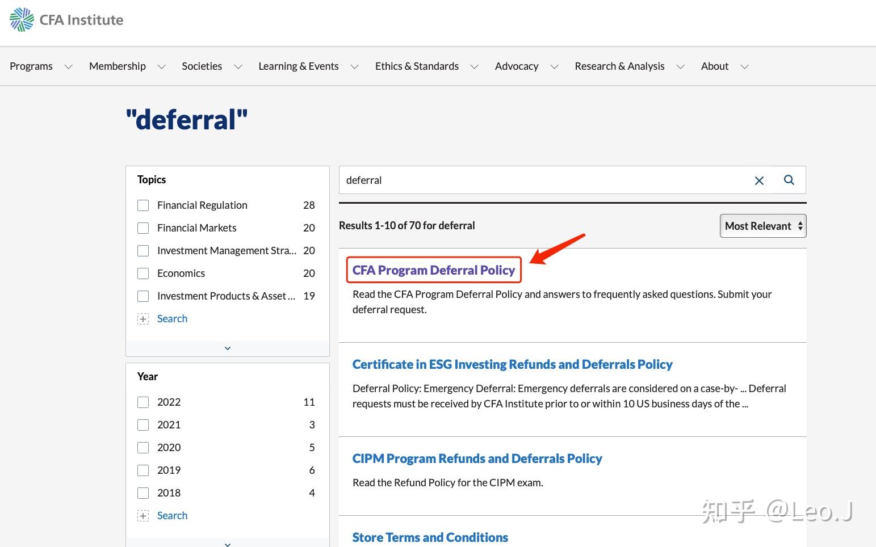Open the Societies menu
The height and width of the screenshot is (547, 876).
click(202, 66)
